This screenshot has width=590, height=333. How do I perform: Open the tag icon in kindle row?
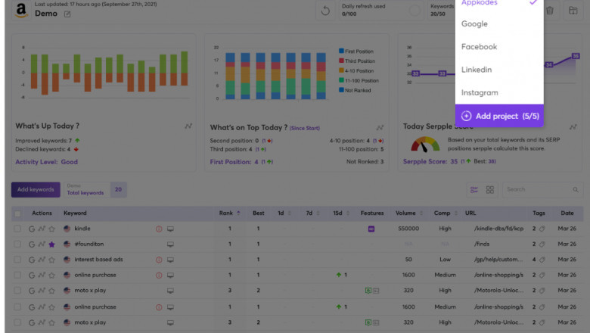pos(542,229)
